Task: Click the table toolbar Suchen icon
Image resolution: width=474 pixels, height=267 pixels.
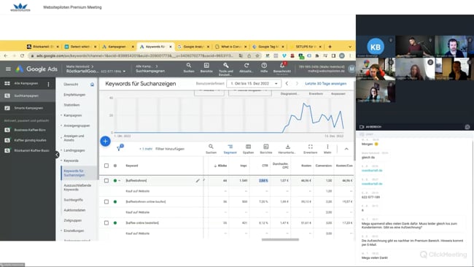Action: pyautogui.click(x=211, y=149)
